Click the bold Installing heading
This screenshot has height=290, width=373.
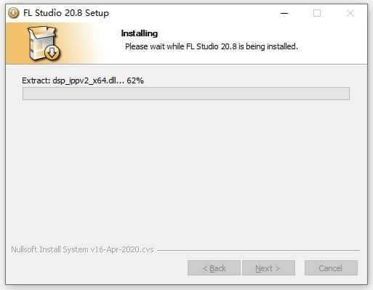[x=140, y=33]
